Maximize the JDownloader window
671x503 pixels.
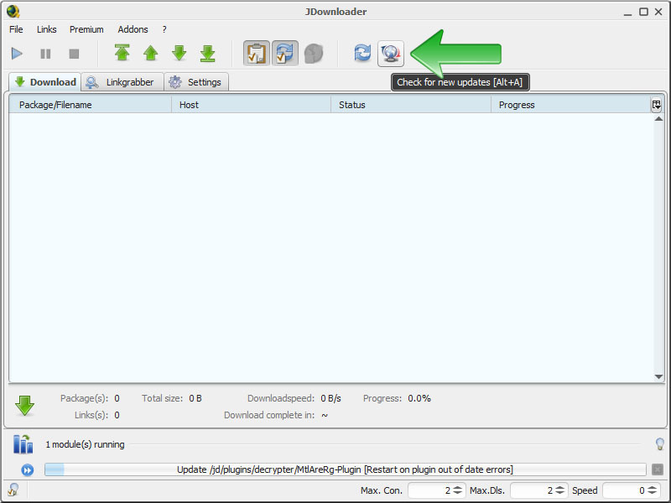643,12
